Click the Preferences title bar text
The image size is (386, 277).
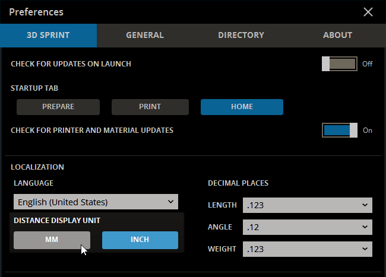point(36,12)
